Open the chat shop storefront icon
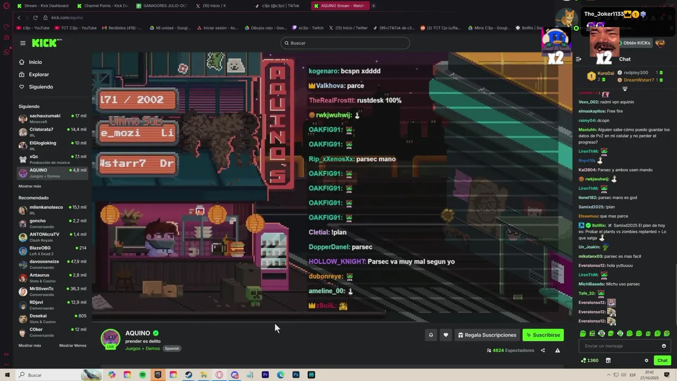 click(608, 360)
